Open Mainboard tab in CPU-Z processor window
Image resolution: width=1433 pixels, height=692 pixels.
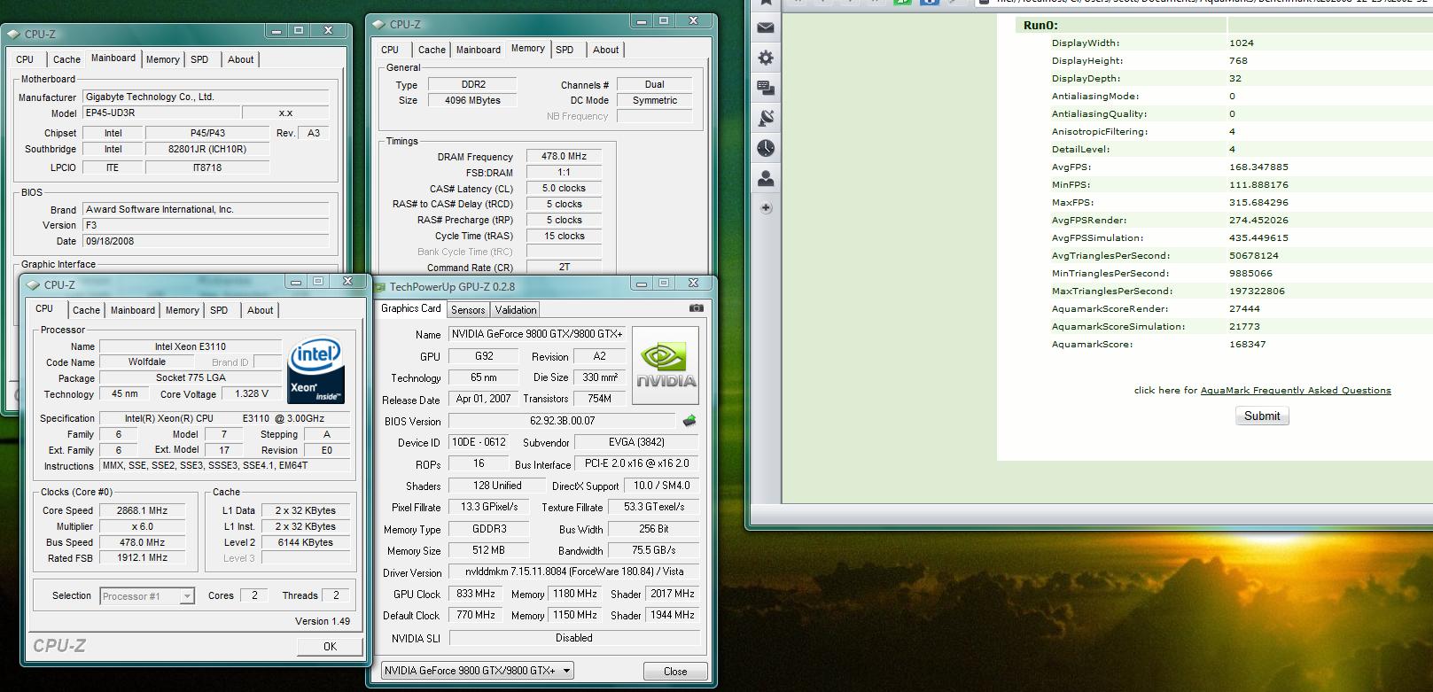133,310
